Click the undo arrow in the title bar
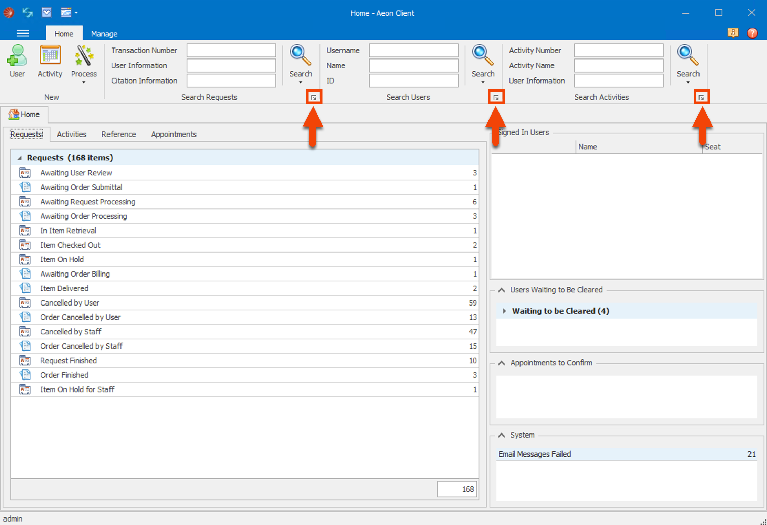767x525 pixels. (x=27, y=12)
